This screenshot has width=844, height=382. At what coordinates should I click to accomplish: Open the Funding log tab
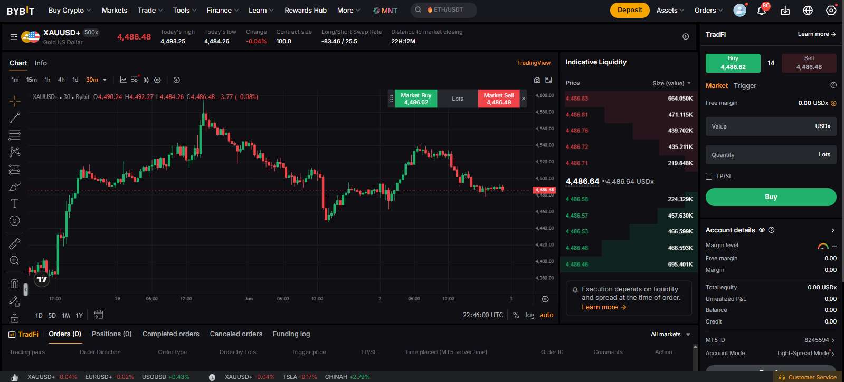coord(291,334)
